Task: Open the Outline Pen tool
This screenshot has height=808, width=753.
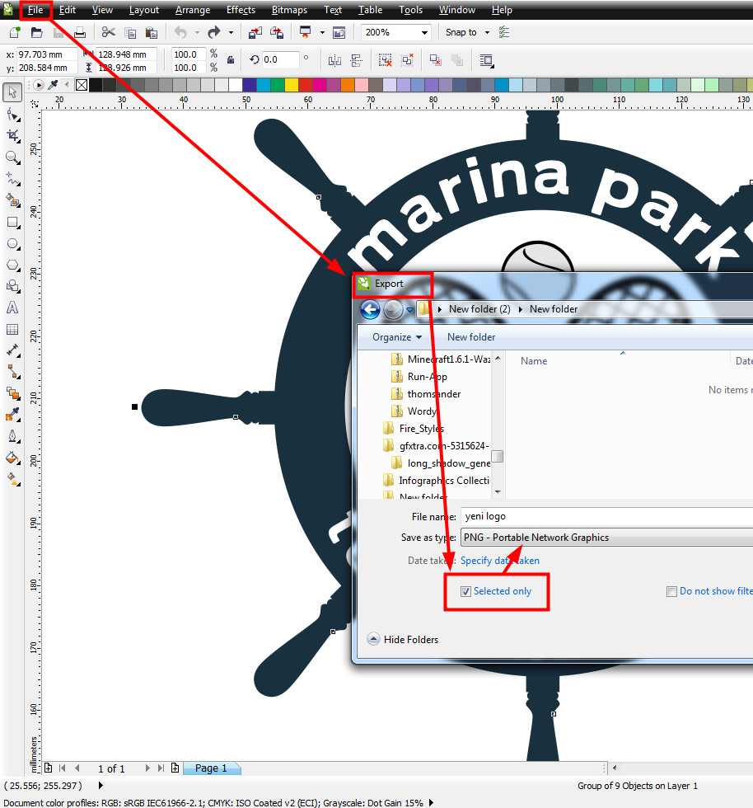Action: [x=12, y=437]
